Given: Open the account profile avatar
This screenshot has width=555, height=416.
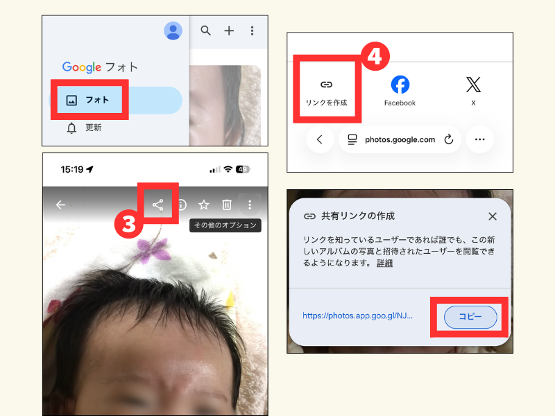Looking at the screenshot, I should (x=173, y=31).
